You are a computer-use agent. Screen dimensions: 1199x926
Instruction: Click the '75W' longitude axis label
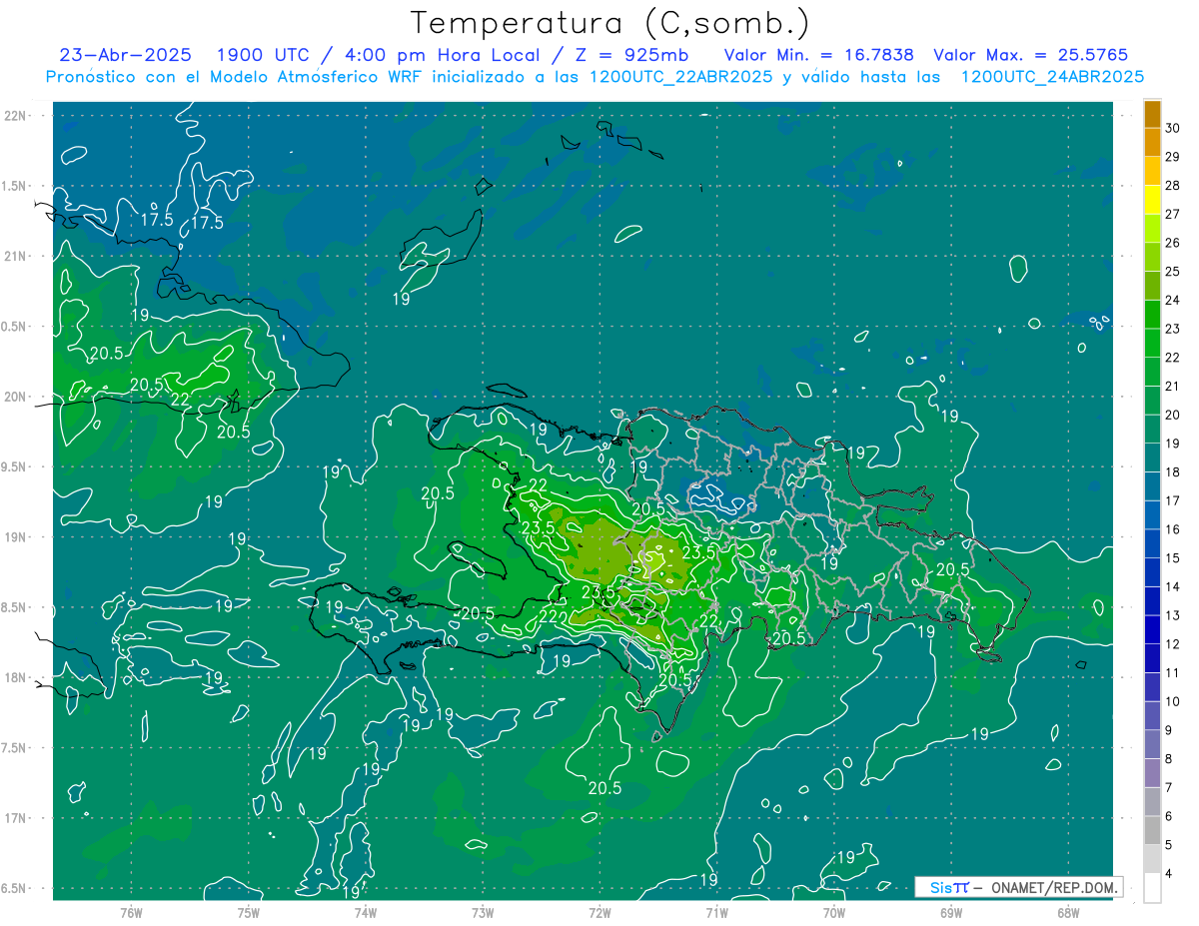pyautogui.click(x=249, y=912)
